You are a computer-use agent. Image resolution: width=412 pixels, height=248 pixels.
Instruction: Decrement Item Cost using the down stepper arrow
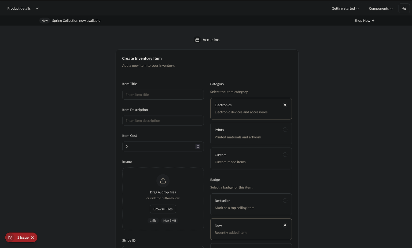(x=198, y=148)
